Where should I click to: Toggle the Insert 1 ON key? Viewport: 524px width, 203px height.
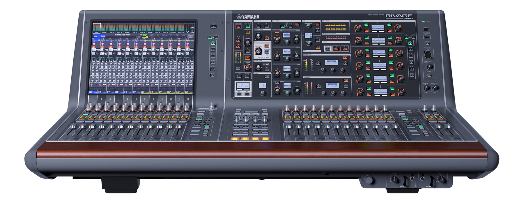pyautogui.click(x=336, y=49)
